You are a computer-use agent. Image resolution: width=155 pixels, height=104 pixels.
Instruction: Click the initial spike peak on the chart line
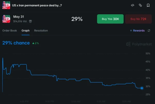point(3,58)
